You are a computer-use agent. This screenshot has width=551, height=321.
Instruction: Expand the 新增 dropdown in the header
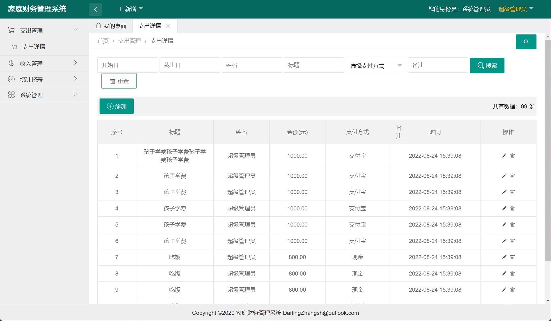tap(131, 9)
